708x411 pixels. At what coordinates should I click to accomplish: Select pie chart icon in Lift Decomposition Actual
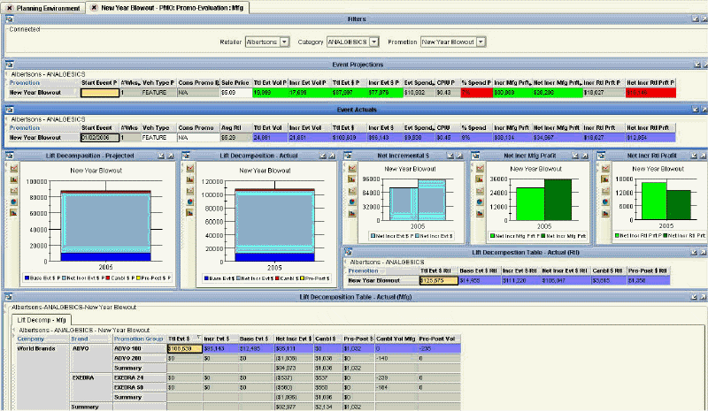(x=189, y=202)
